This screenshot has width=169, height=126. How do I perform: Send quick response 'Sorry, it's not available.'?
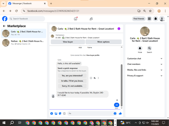coord(72,86)
